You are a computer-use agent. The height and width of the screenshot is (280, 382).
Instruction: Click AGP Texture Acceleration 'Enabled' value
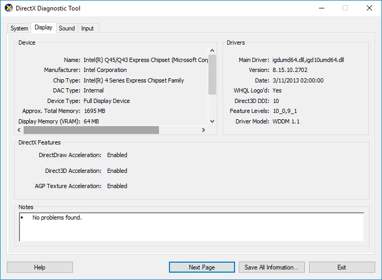point(117,186)
